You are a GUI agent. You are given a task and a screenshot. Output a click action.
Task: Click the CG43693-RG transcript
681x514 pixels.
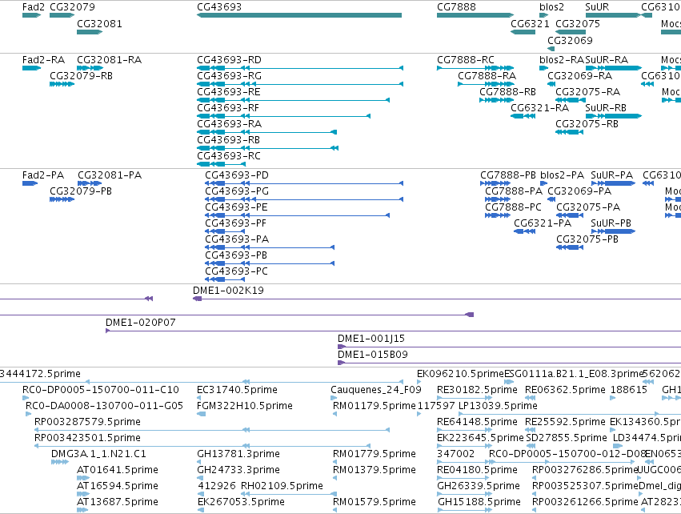(x=300, y=84)
